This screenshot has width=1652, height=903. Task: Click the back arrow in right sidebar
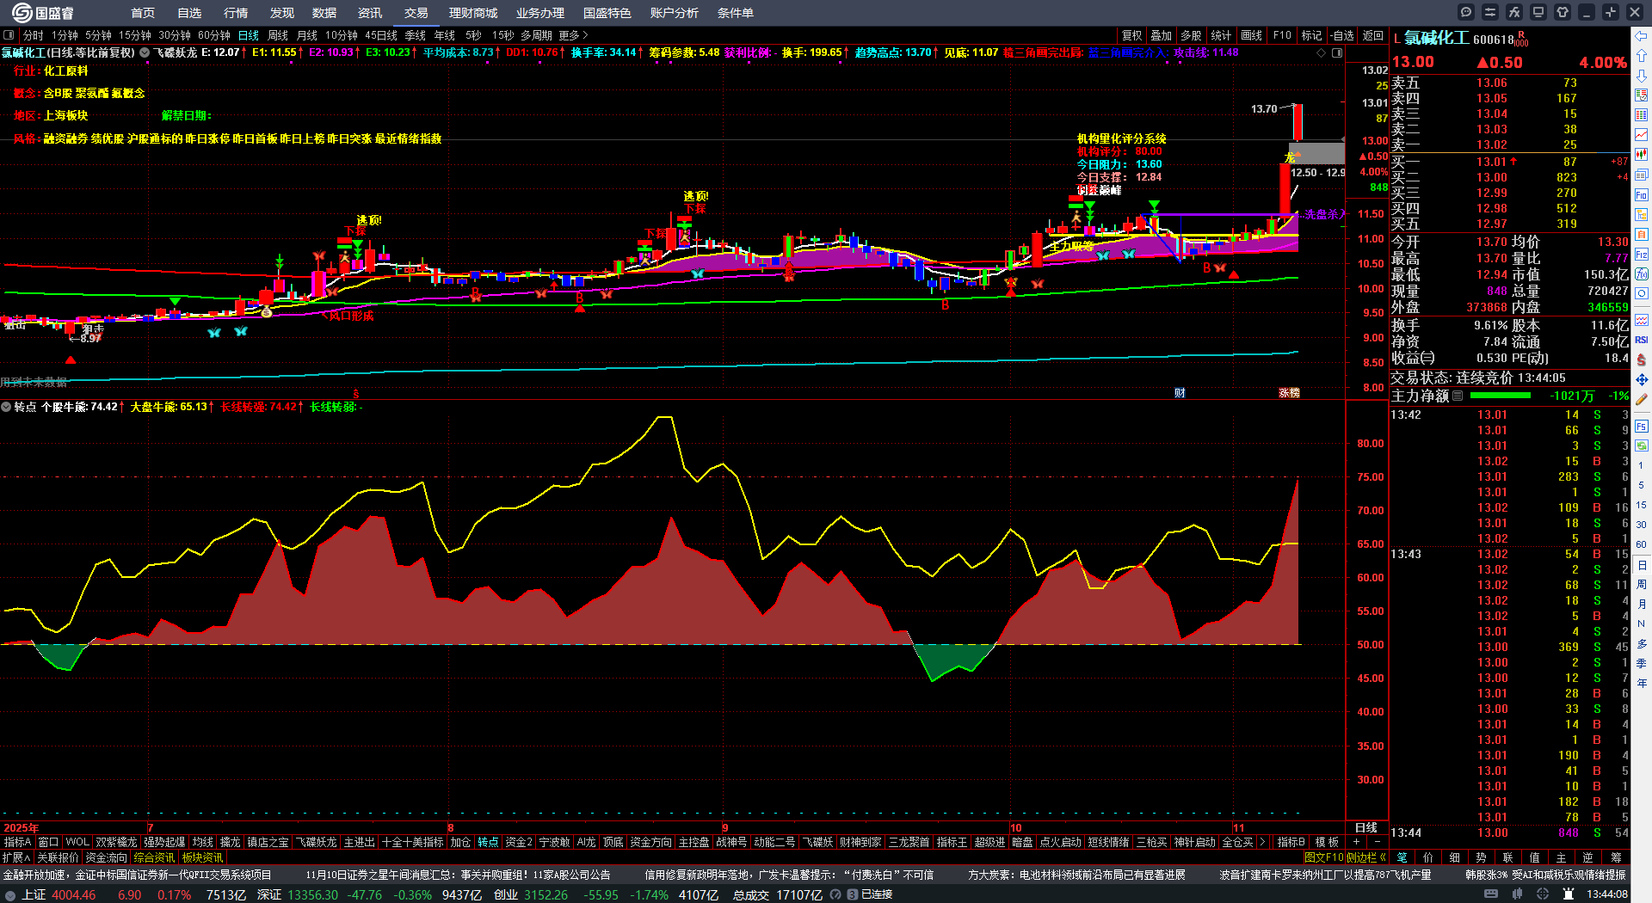(x=1642, y=36)
